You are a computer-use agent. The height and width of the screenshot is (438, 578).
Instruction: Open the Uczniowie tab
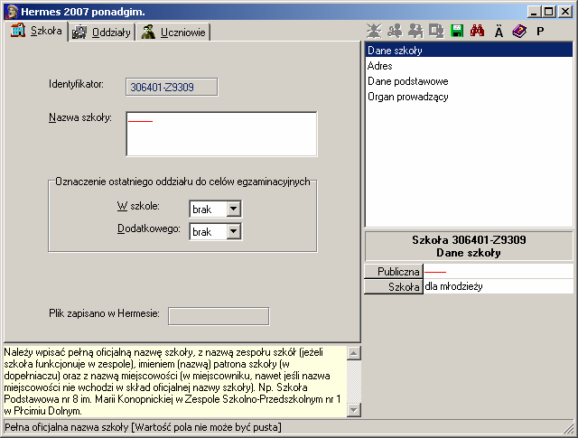point(173,33)
